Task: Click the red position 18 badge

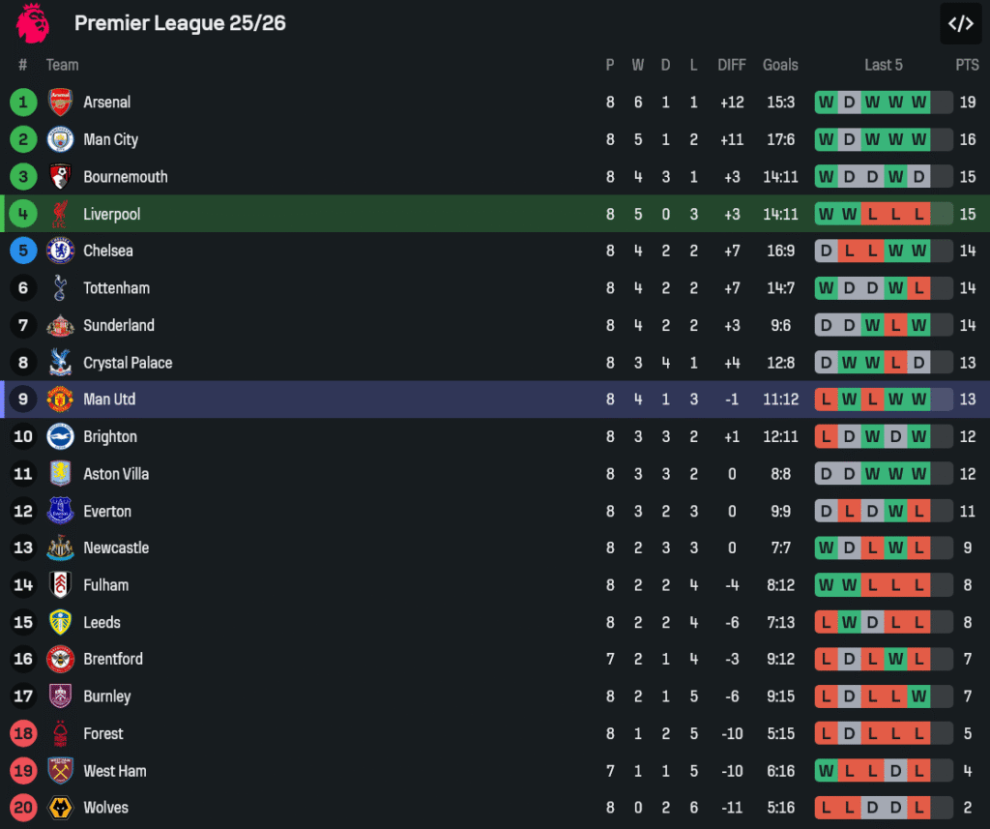Action: point(23,733)
